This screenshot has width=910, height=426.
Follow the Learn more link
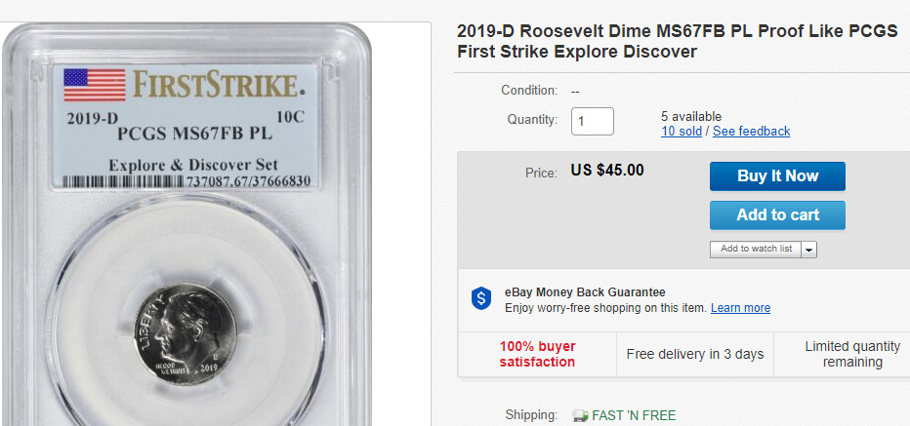point(740,308)
